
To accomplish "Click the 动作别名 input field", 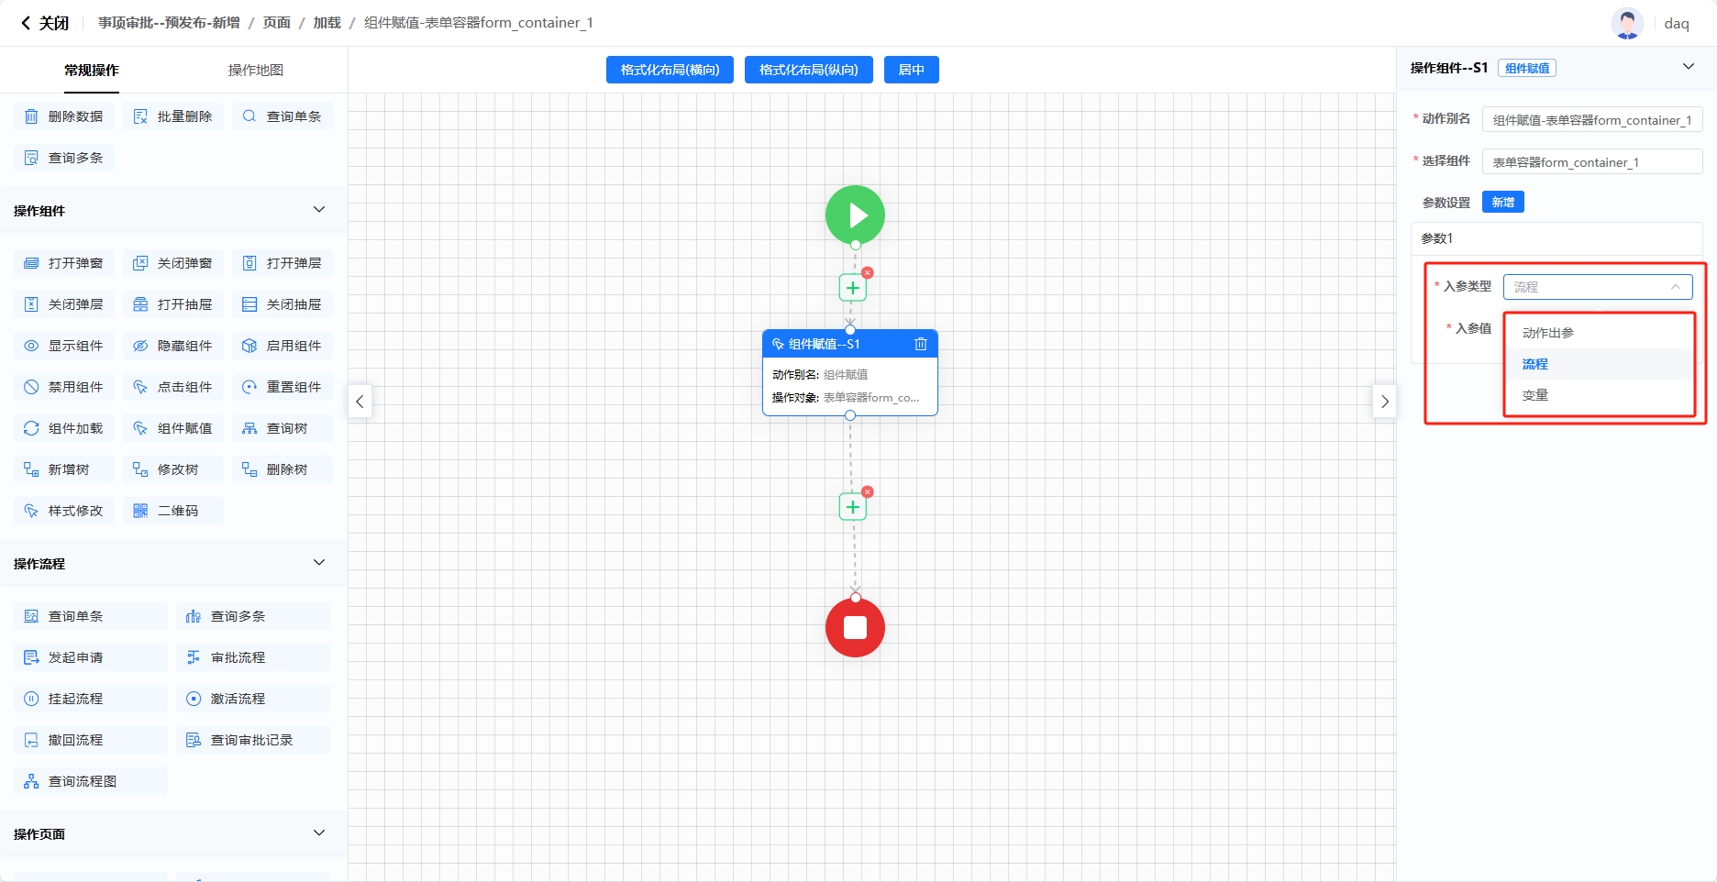I will point(1591,120).
